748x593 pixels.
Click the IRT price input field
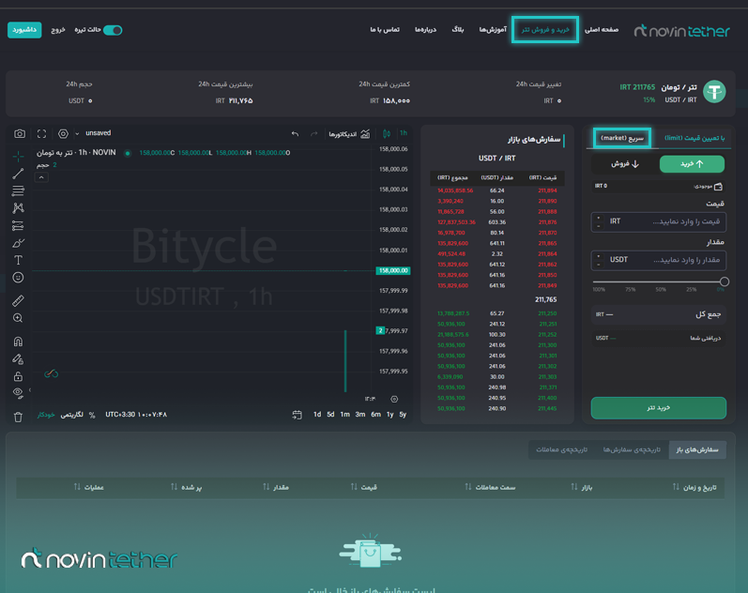click(658, 221)
